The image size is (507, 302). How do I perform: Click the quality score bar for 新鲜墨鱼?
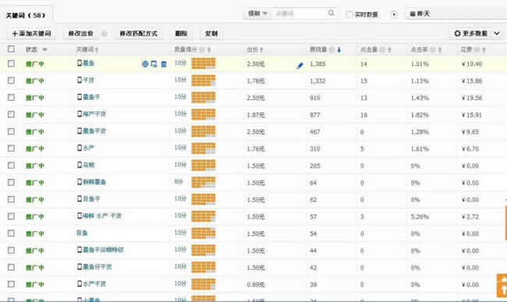tap(203, 183)
